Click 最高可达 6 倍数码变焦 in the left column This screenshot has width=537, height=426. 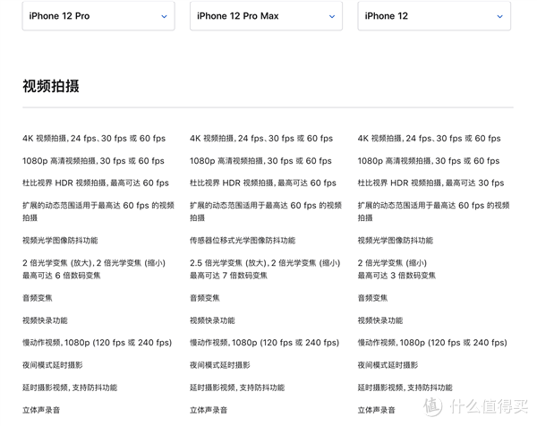click(x=62, y=275)
